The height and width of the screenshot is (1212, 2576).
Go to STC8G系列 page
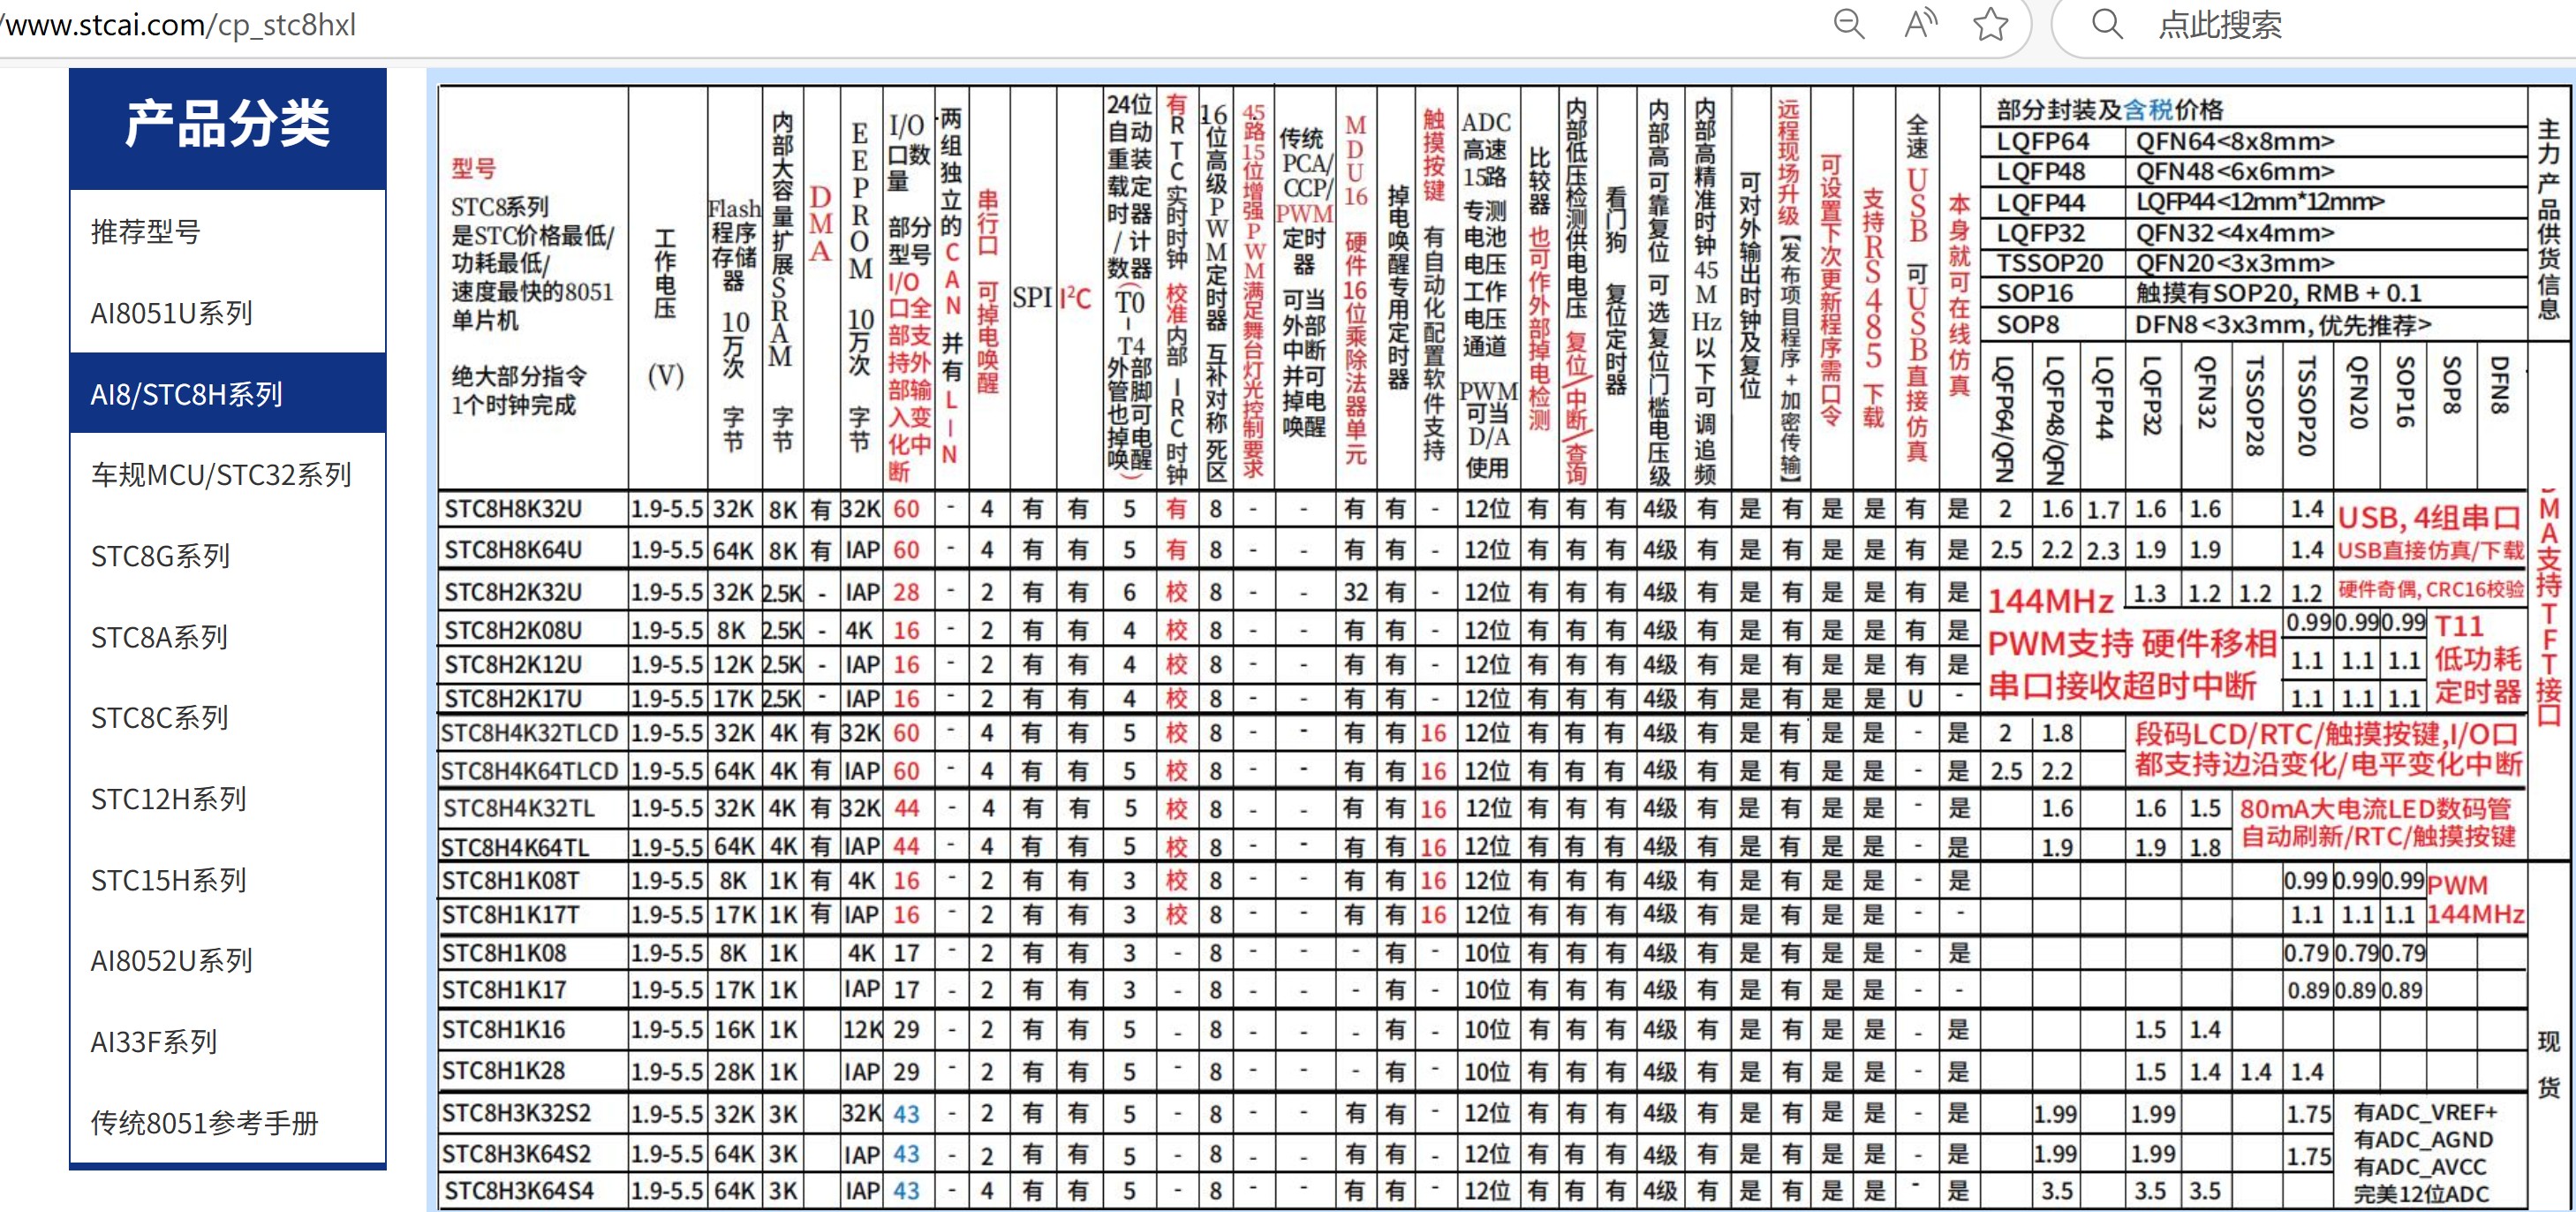pos(160,556)
